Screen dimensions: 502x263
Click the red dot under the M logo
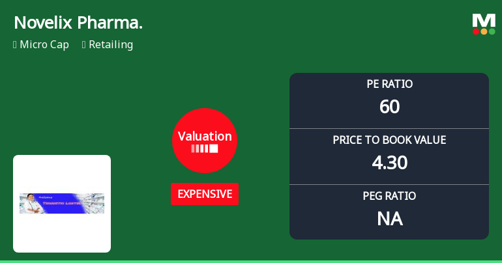click(x=476, y=31)
